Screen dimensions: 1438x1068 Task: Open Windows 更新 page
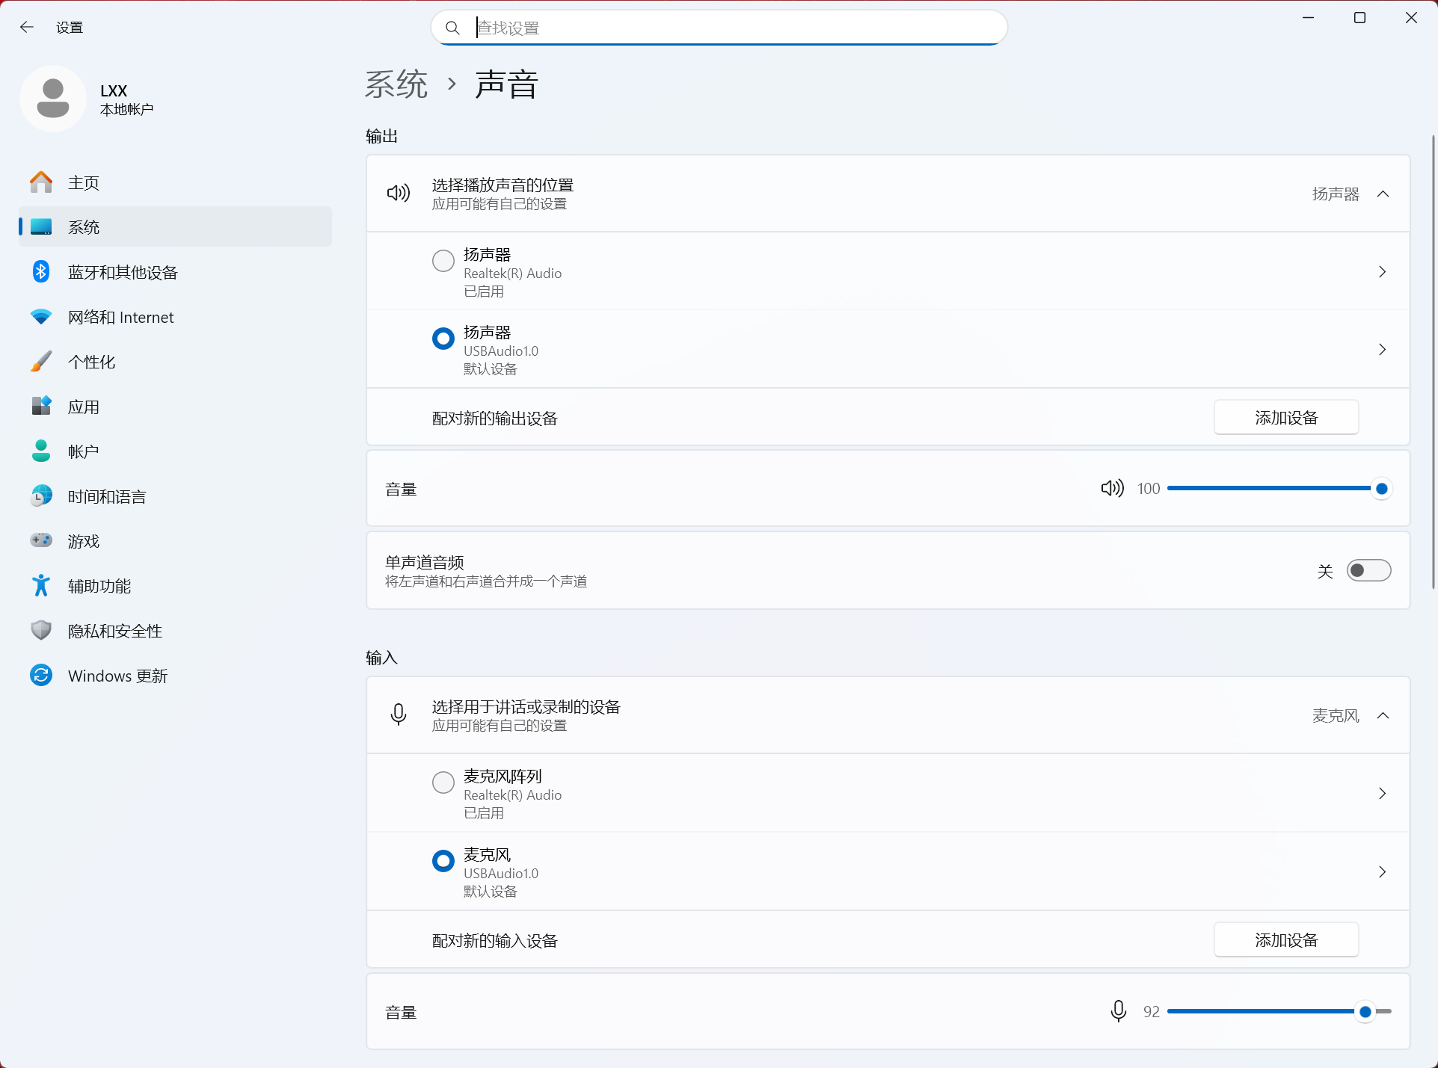(175, 676)
